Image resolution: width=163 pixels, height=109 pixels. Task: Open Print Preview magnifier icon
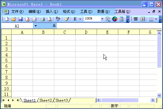pyautogui.click(x=49, y=19)
